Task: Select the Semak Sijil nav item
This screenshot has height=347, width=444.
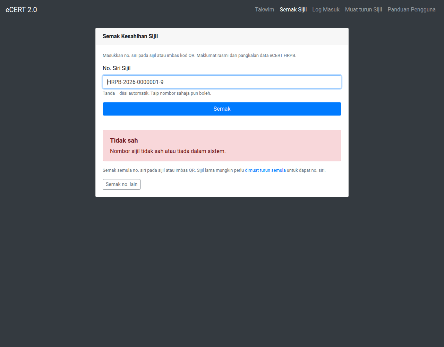Action: coord(293,10)
